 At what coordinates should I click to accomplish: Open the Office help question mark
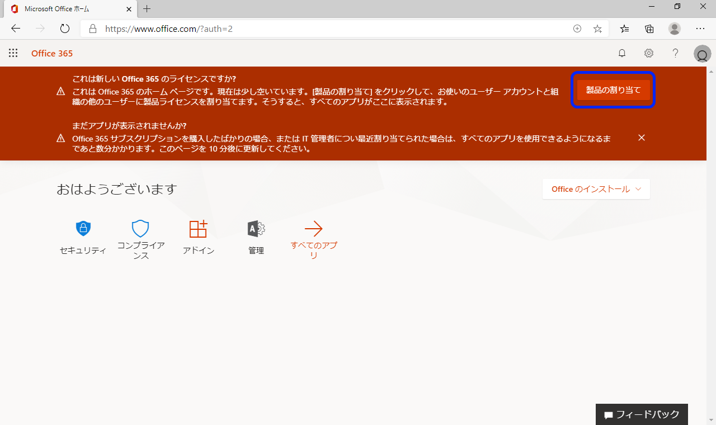[675, 53]
